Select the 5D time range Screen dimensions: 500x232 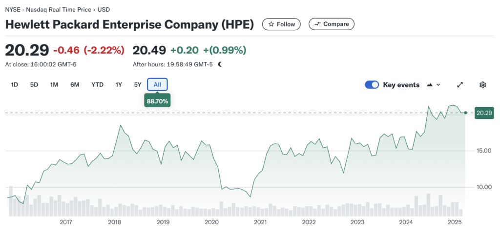coord(34,85)
